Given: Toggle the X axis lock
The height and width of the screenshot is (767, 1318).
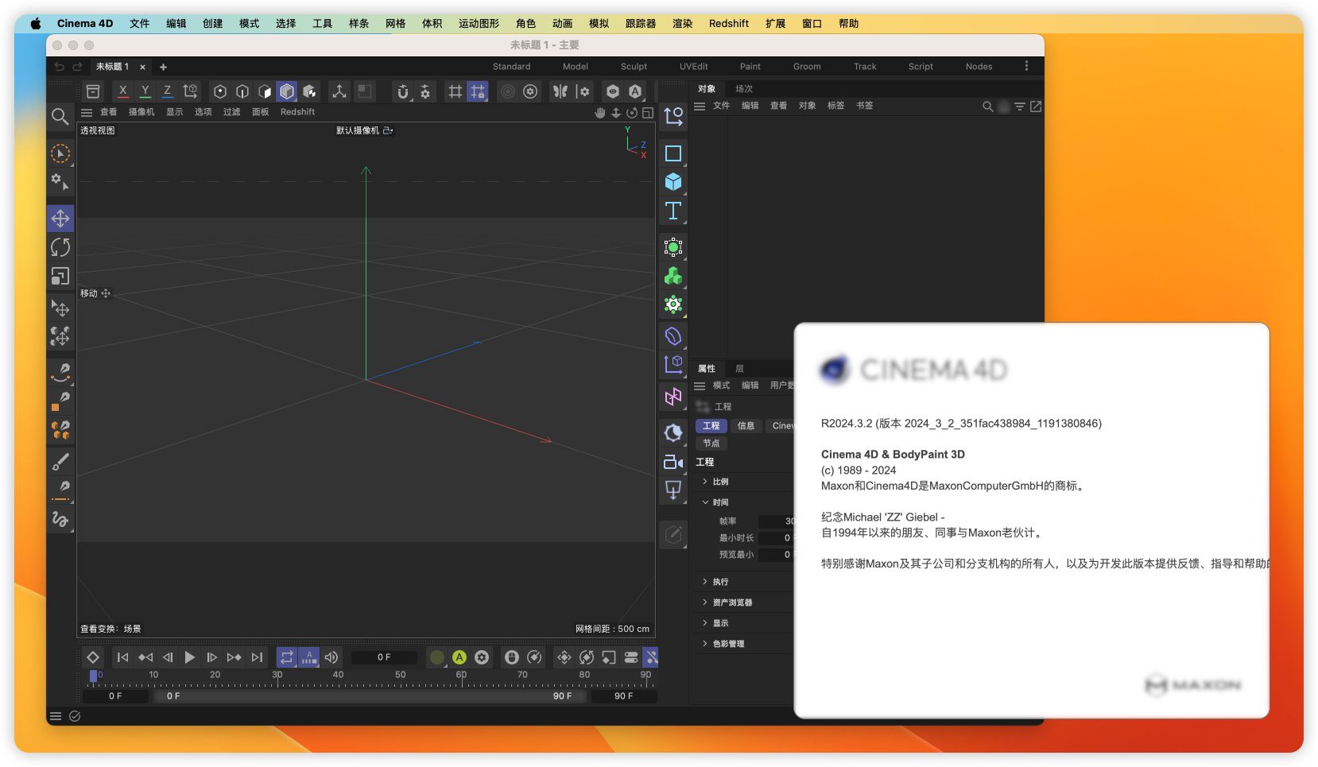Looking at the screenshot, I should [x=123, y=91].
